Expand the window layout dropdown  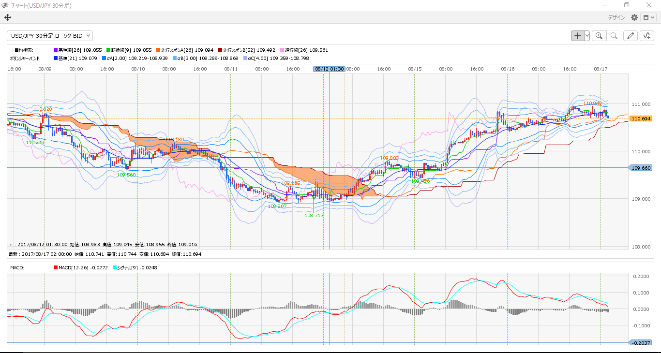coord(648,17)
